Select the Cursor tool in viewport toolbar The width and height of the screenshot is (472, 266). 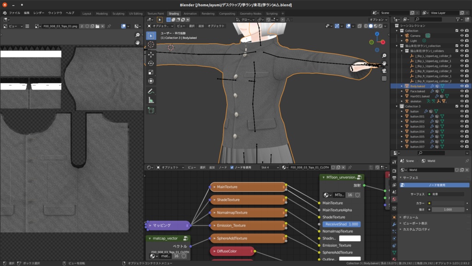[x=151, y=45]
